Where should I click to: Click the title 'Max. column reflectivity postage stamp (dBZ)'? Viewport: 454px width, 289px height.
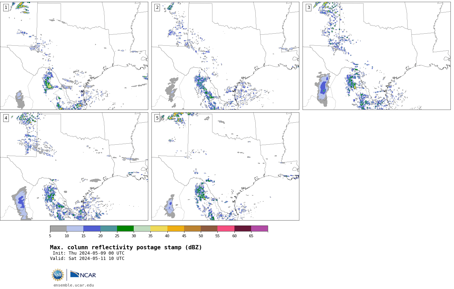[x=126, y=248]
